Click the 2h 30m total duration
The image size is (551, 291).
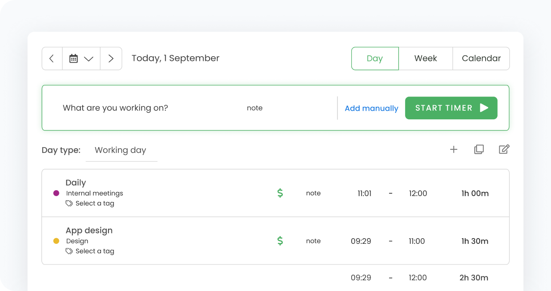[474, 278]
